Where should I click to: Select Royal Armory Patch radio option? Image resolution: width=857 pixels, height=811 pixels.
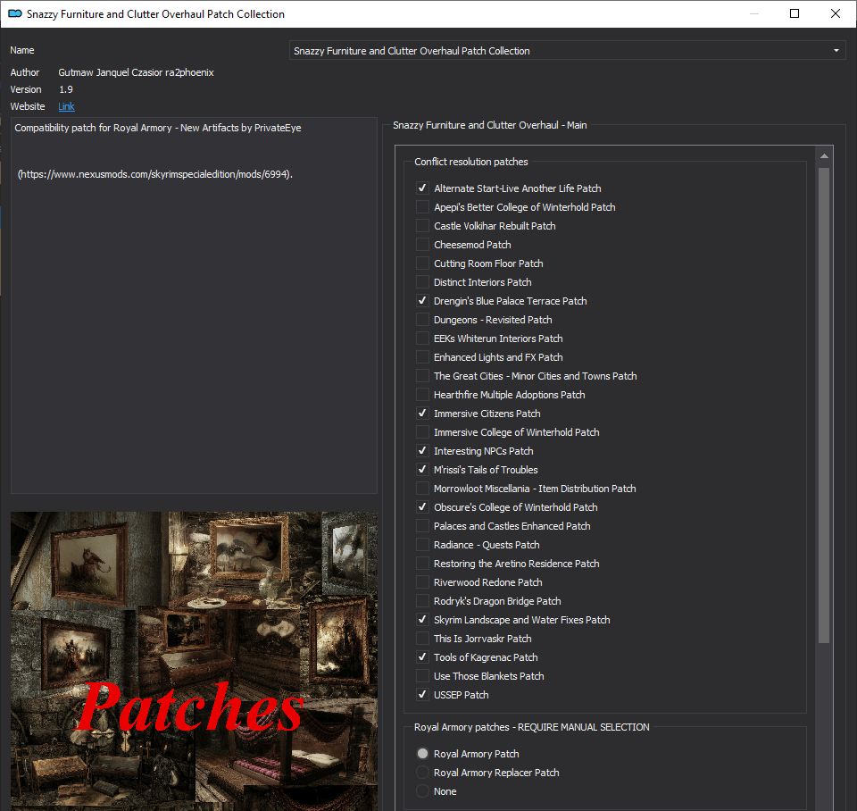click(422, 754)
